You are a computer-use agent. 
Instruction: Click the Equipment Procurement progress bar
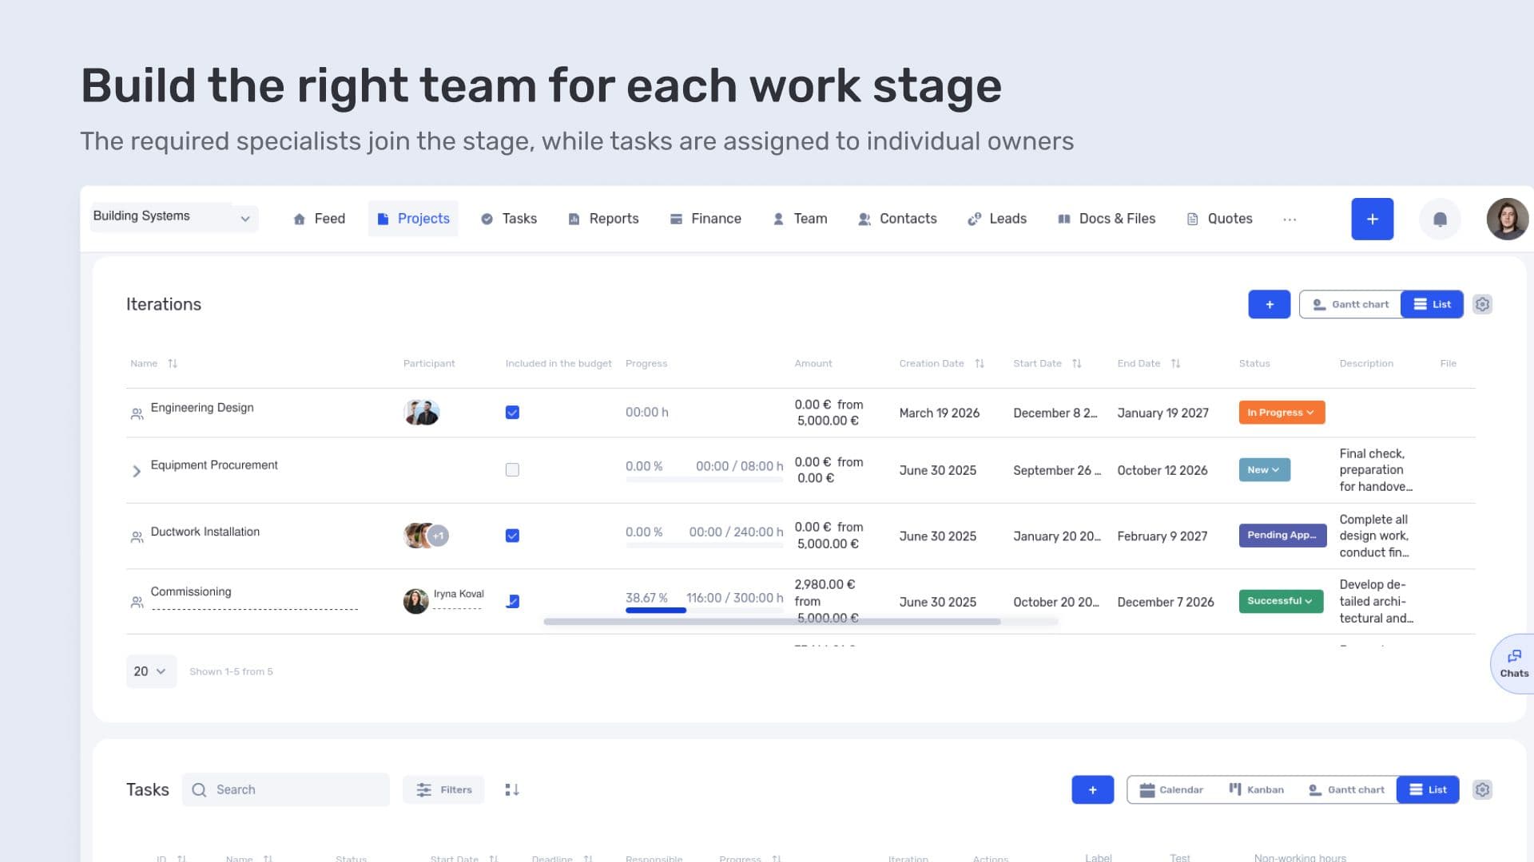coord(704,479)
